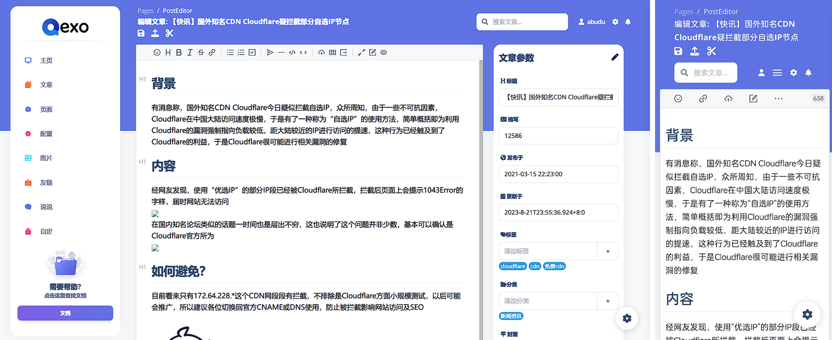Click the pencil edit icon beside 文章参数
This screenshot has width=832, height=340.
click(614, 57)
